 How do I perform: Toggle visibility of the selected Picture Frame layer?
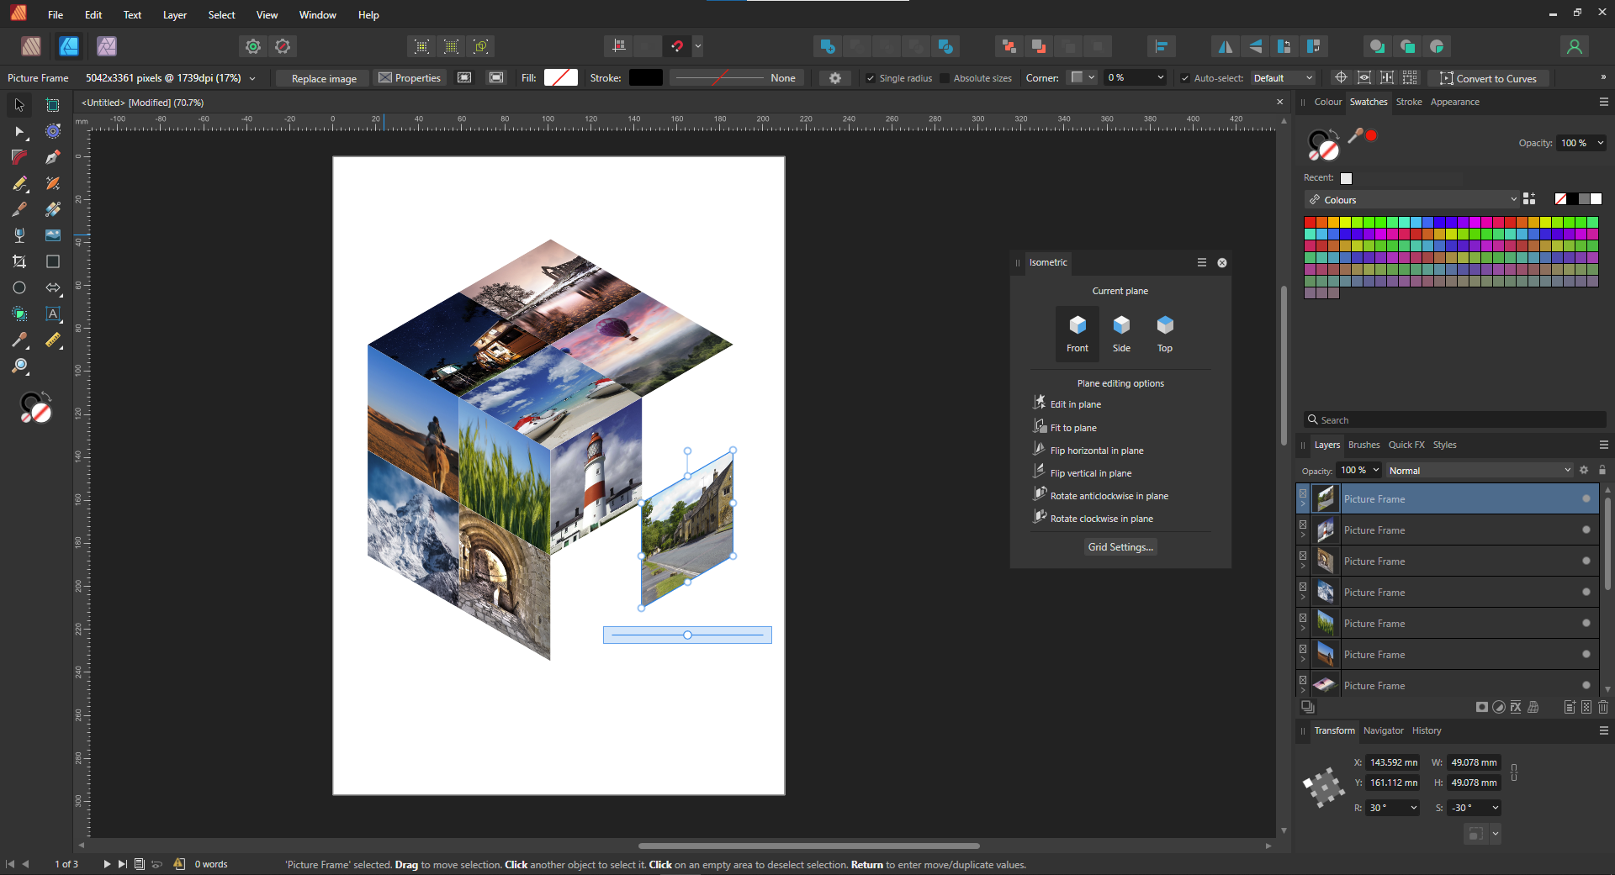click(1586, 499)
